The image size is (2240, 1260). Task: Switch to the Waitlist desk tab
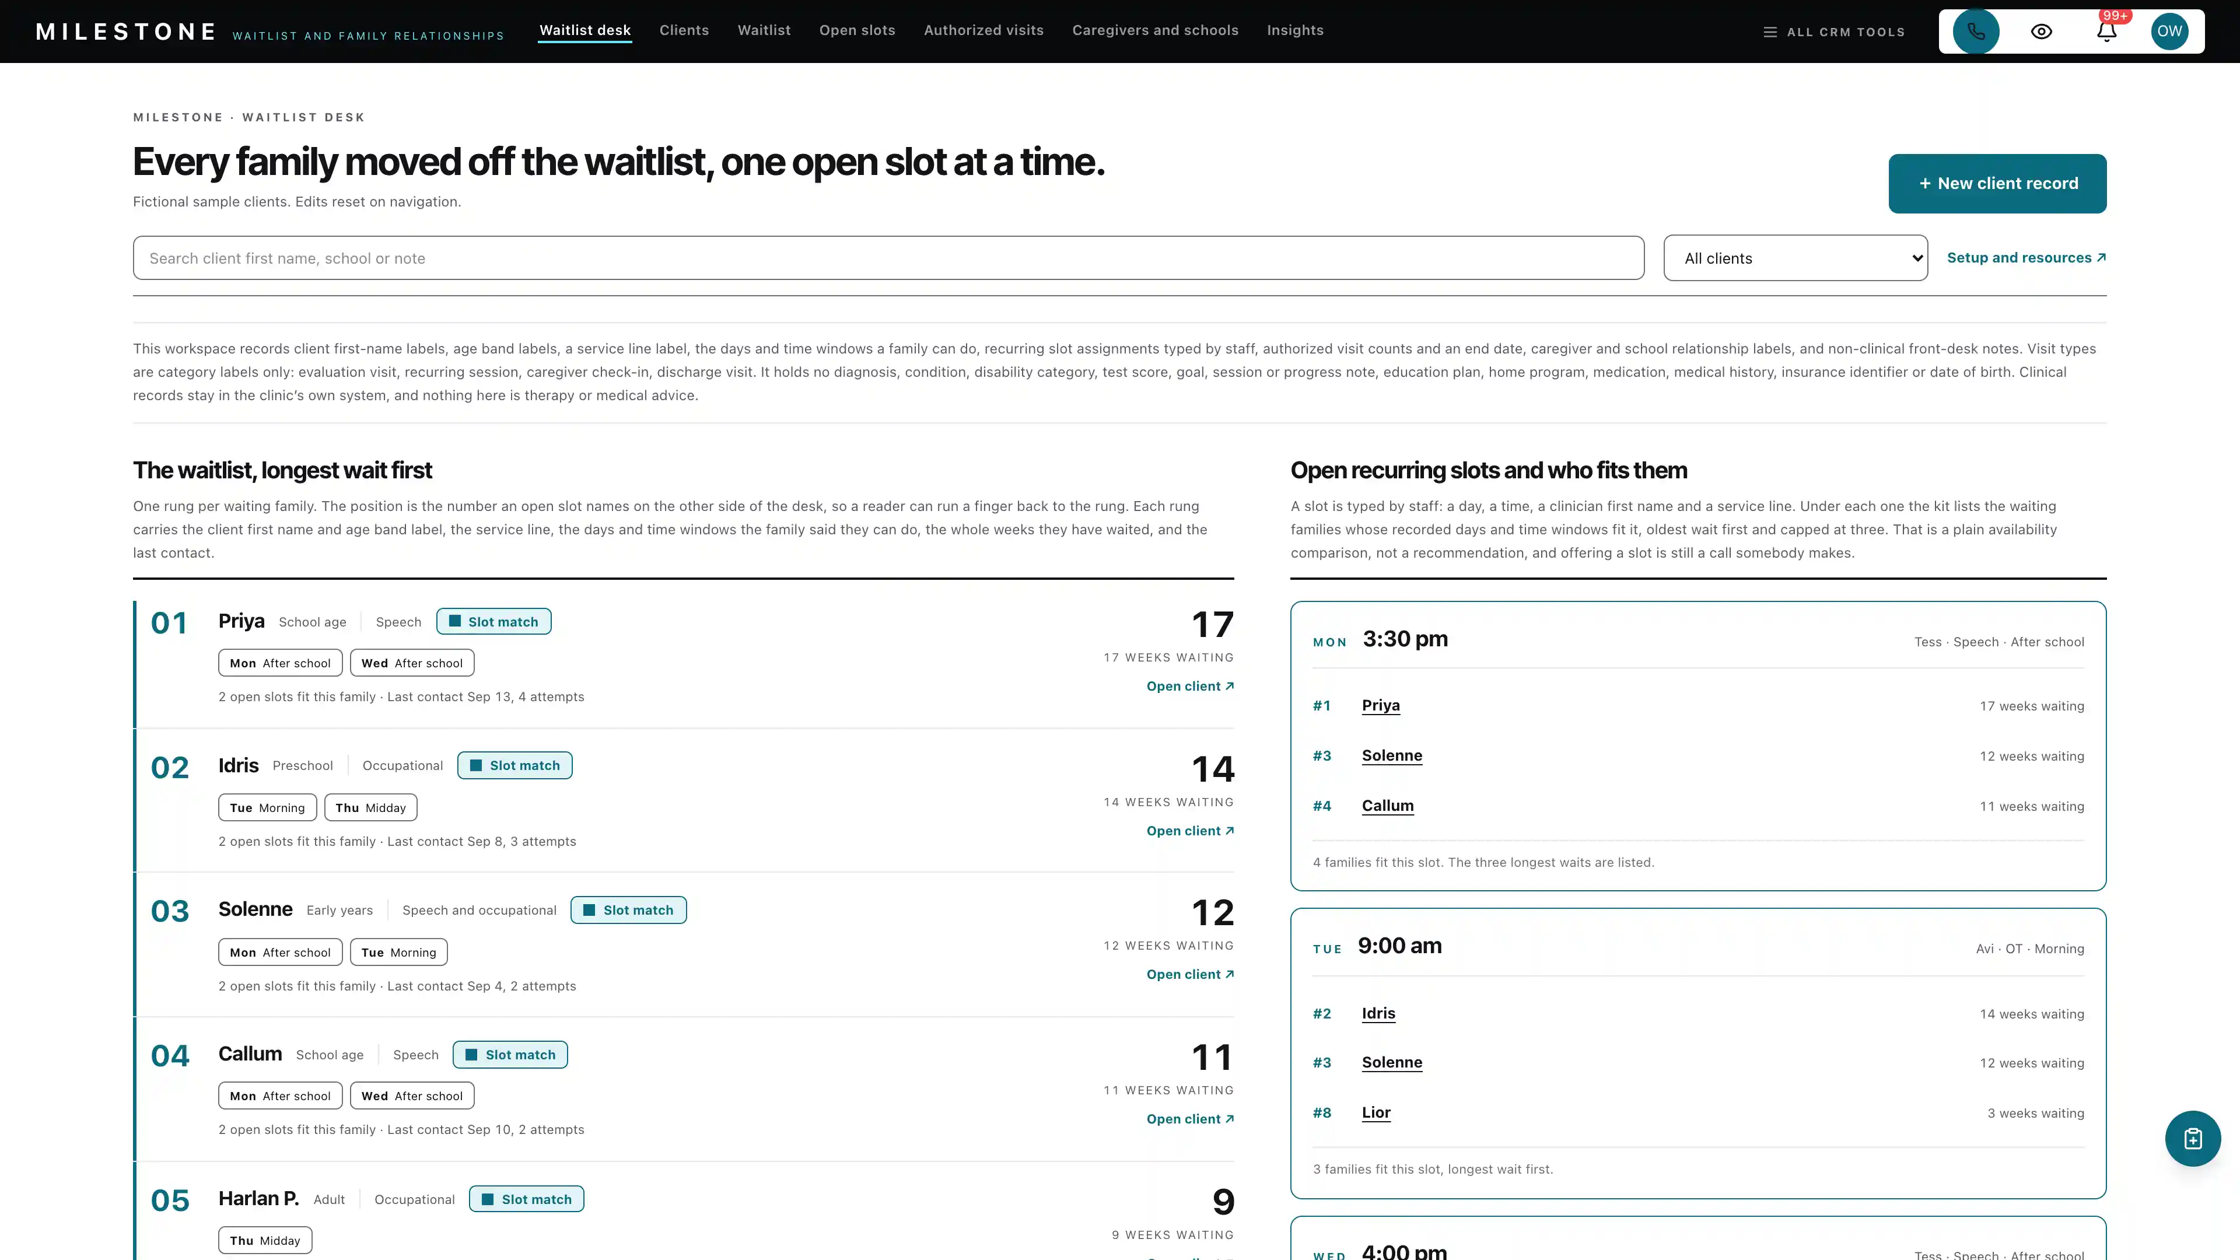point(584,30)
